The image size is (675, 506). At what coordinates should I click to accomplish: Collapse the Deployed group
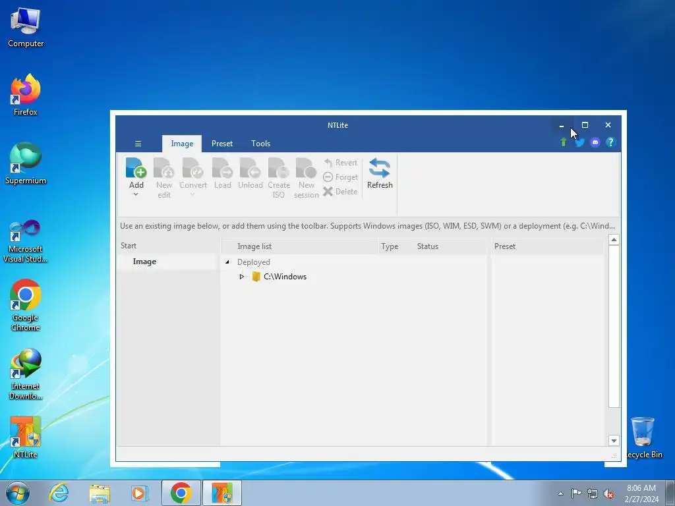227,262
